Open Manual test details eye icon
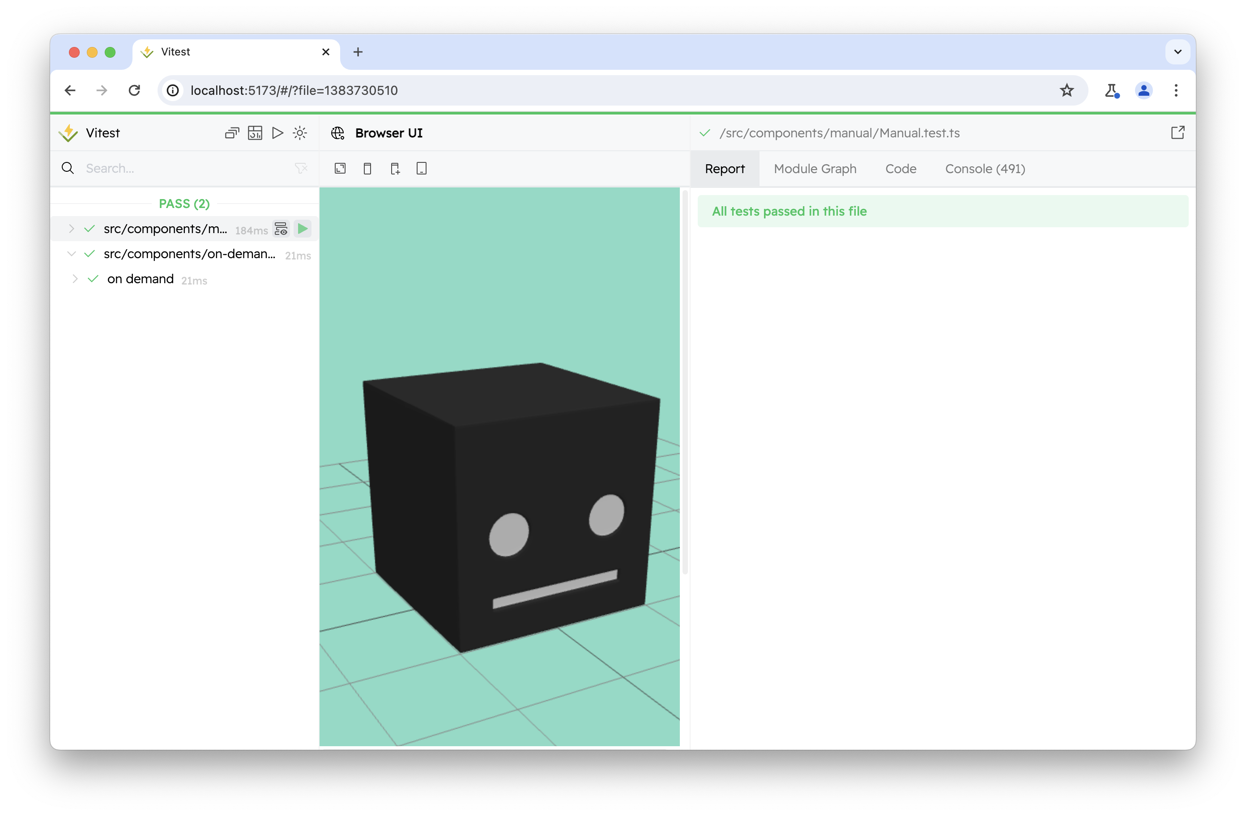The width and height of the screenshot is (1246, 816). point(281,229)
